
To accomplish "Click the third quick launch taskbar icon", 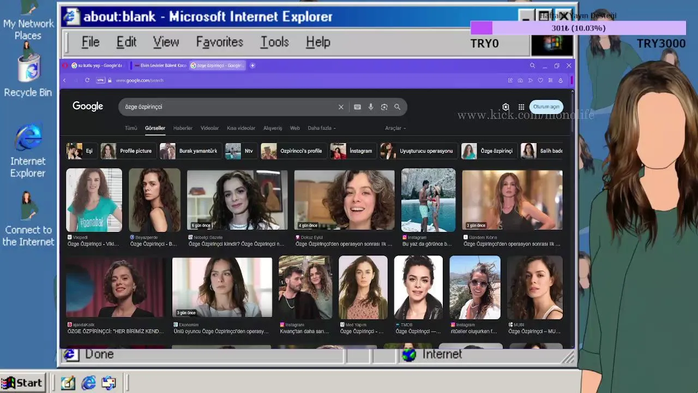I will 109,383.
